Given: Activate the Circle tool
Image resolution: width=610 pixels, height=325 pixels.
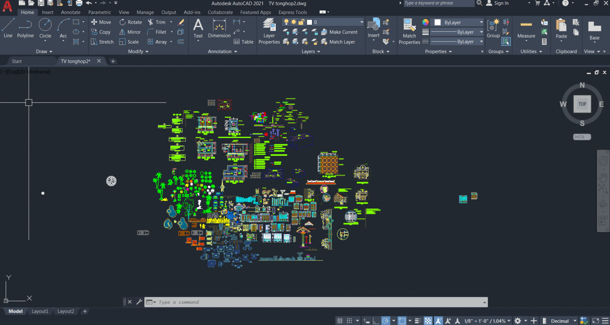Looking at the screenshot, I should 45,28.
